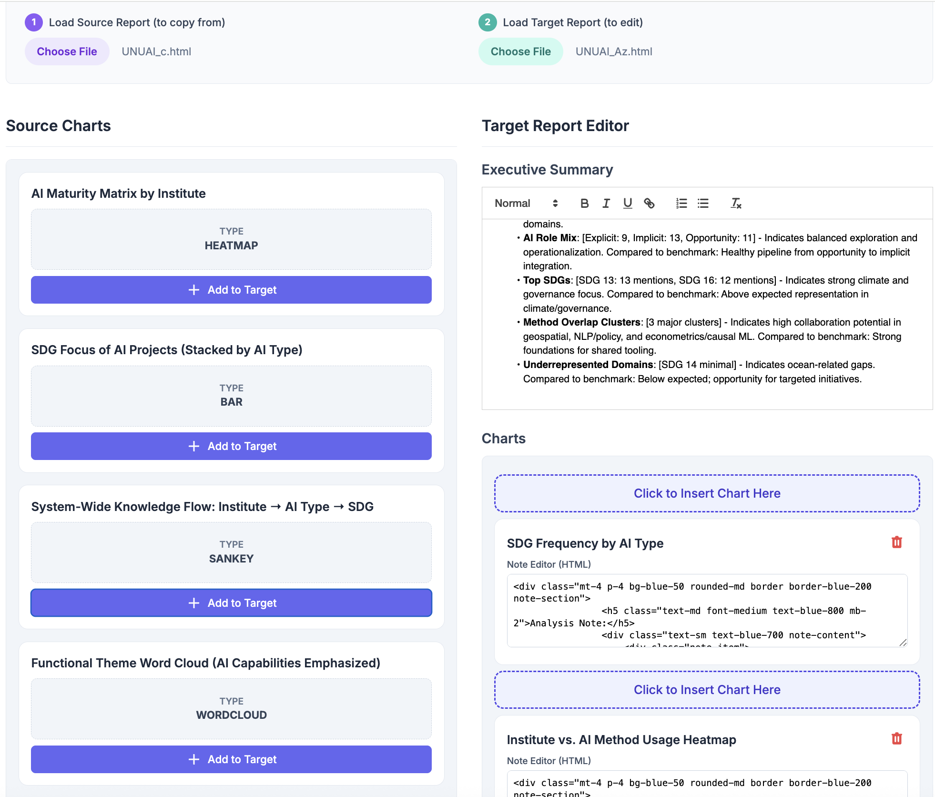Screen dimensions: 935x797
Task: Click the first Click to Insert Chart Here zone
Action: (x=707, y=493)
